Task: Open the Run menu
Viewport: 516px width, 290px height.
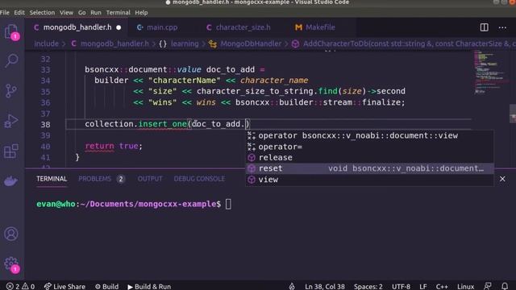Action: [x=96, y=13]
